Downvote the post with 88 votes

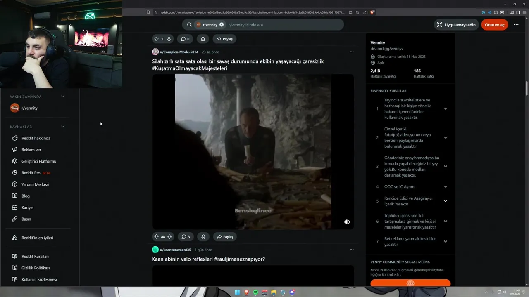tap(169, 237)
